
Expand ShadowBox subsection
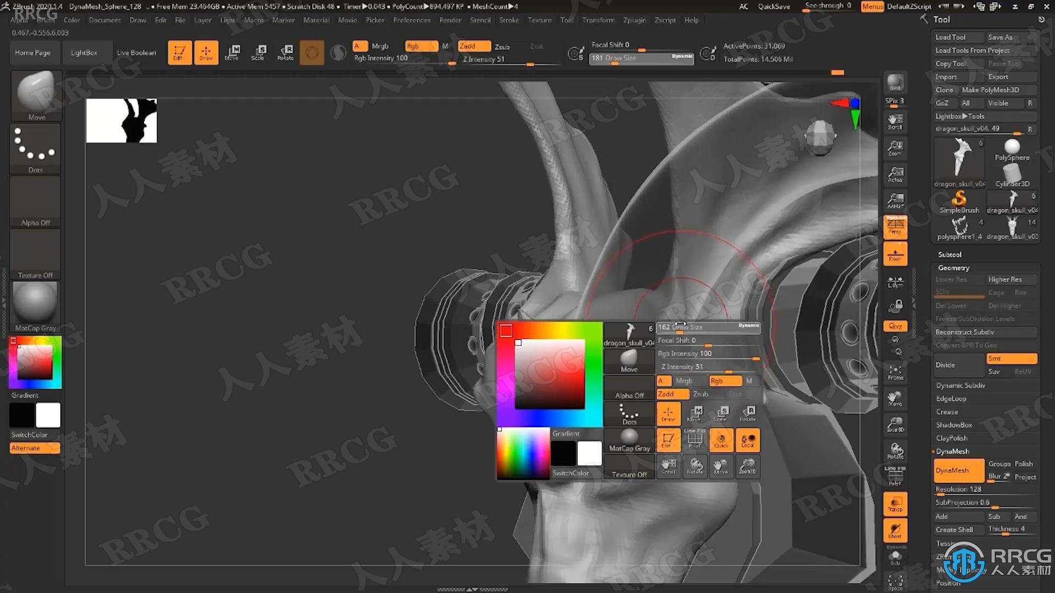(x=954, y=425)
